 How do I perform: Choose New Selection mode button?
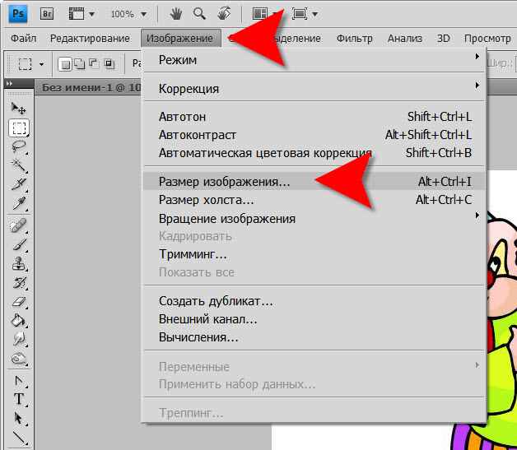(65, 64)
